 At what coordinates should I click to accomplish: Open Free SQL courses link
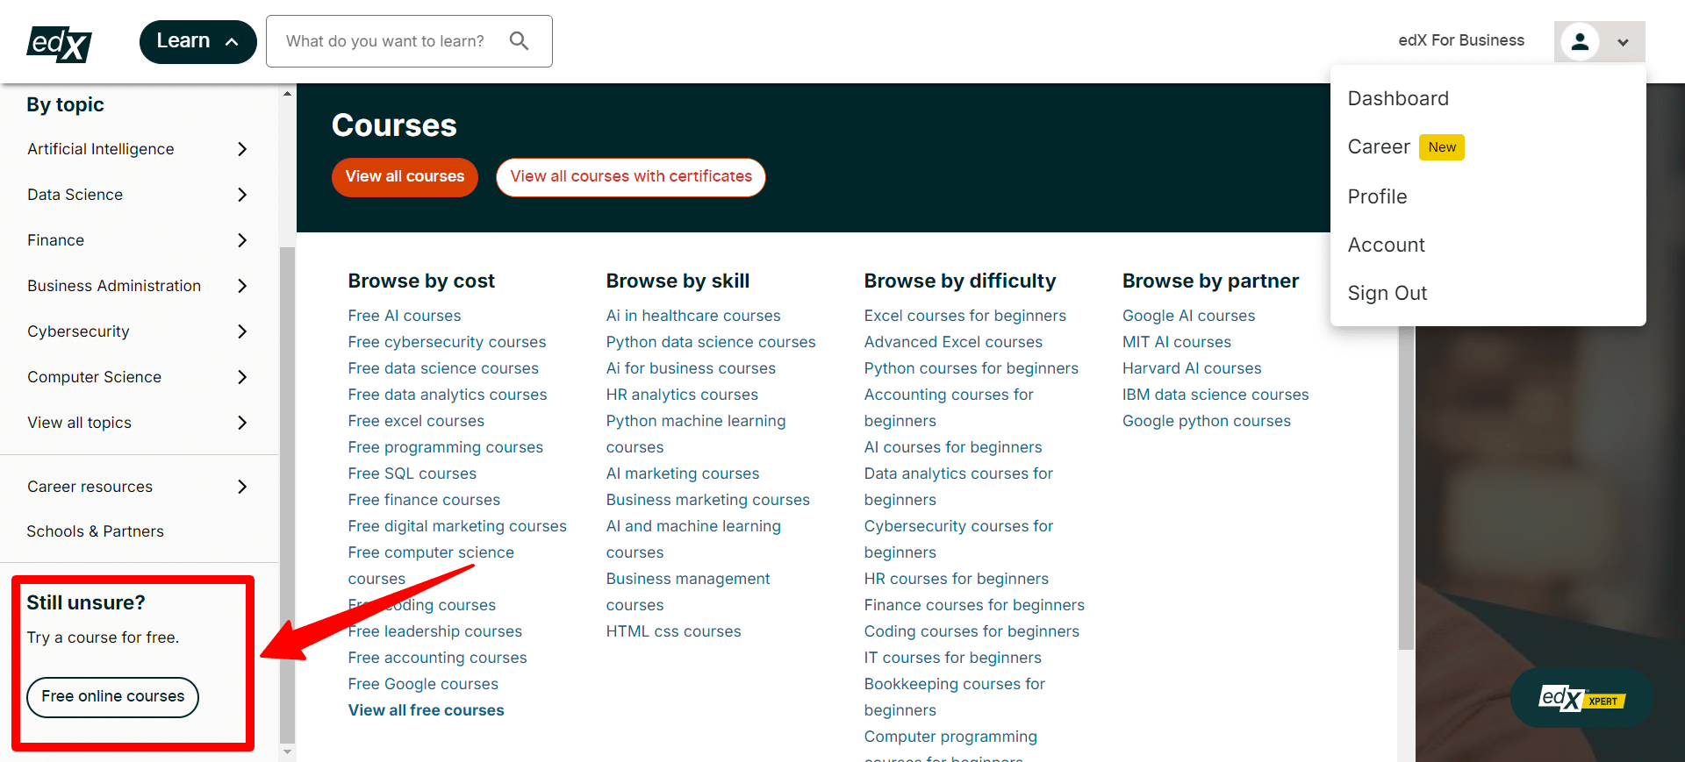pyautogui.click(x=412, y=474)
